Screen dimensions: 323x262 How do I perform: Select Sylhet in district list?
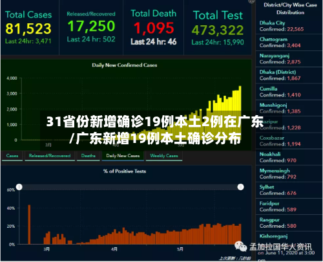(289, 190)
